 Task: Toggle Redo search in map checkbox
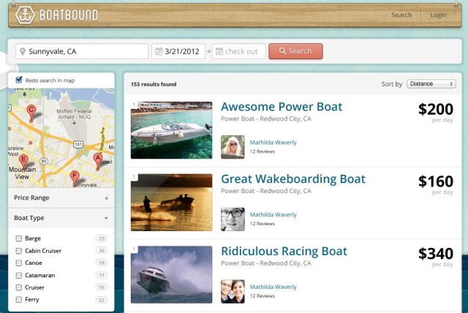pos(19,80)
